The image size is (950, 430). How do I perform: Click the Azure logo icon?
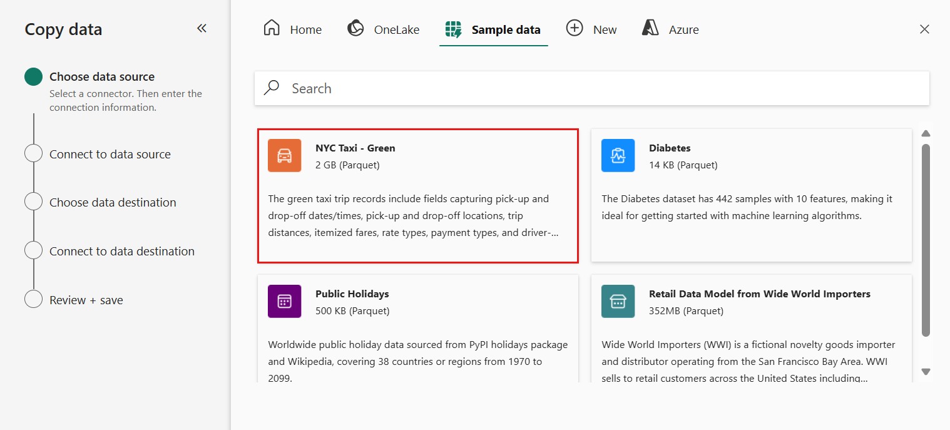click(650, 29)
